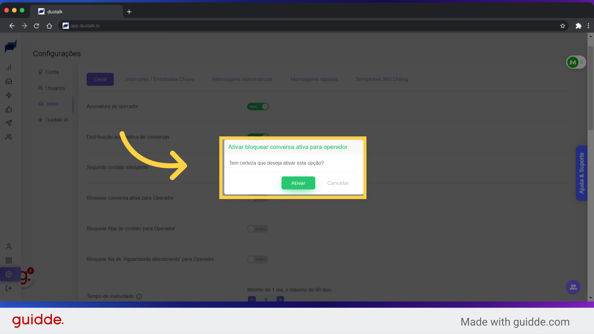Viewport: 594px width, 334px height.
Task: Click the browser home icon
Action: click(49, 26)
